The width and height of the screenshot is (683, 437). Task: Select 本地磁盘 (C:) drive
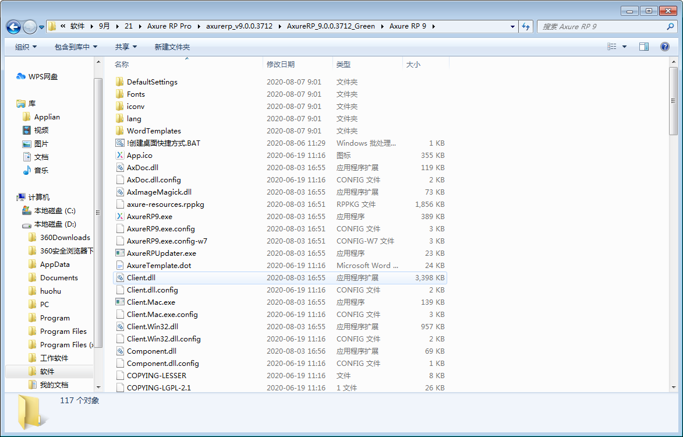click(x=49, y=211)
